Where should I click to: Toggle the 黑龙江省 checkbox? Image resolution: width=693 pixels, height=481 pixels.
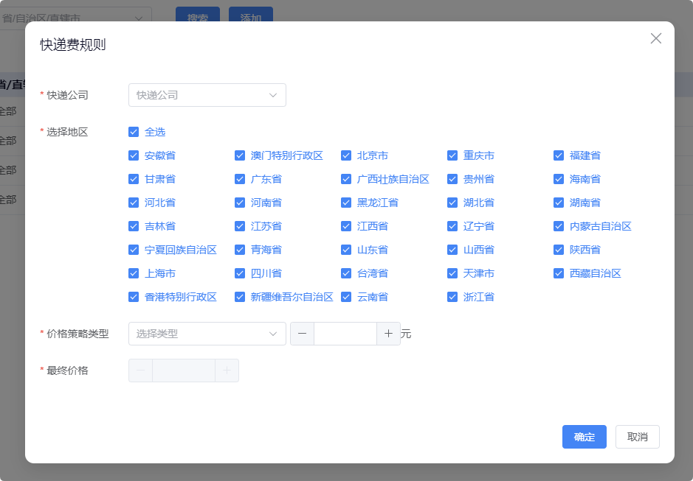346,203
